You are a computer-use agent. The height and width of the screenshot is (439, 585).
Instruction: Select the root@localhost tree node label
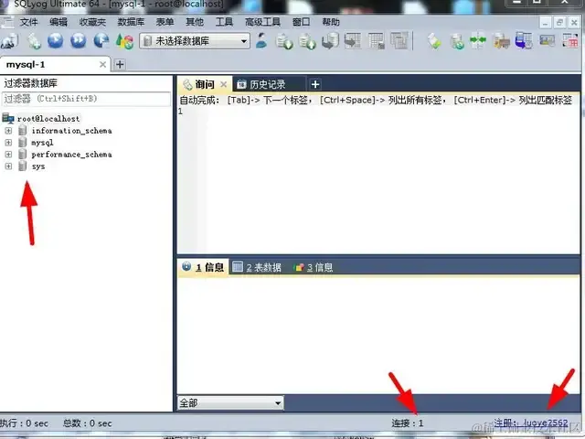[48, 119]
